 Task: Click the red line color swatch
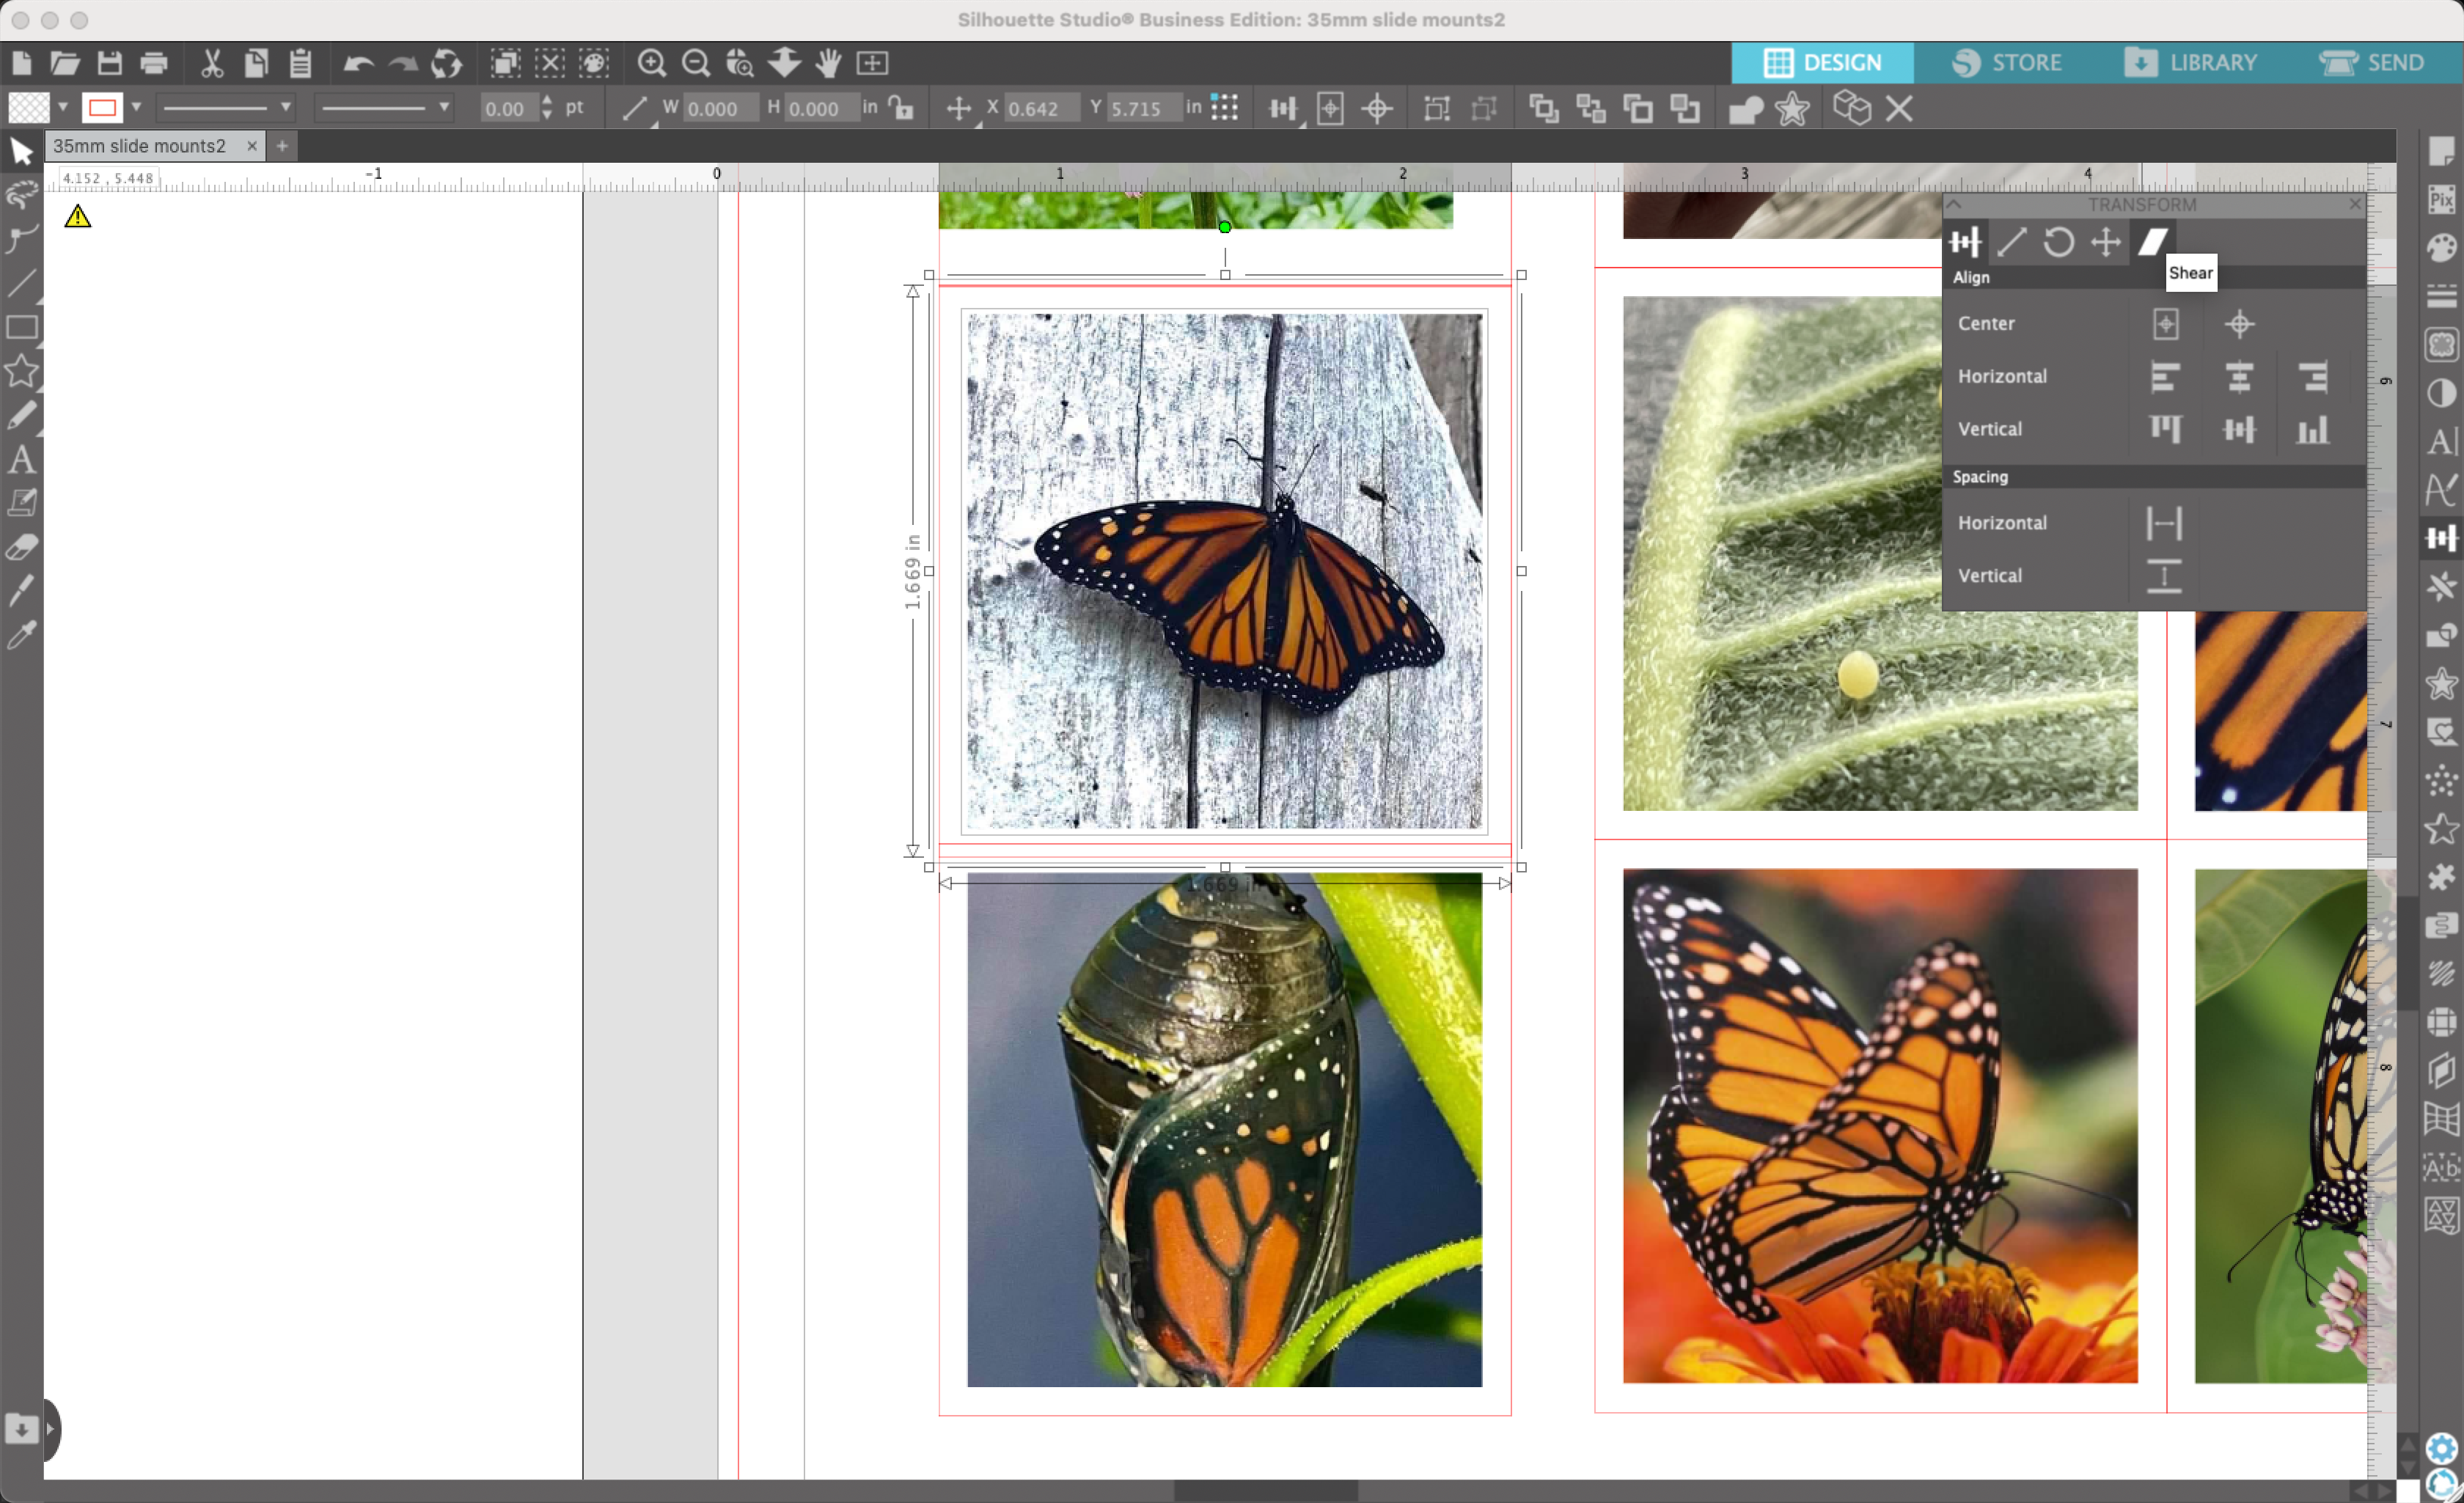click(x=102, y=107)
